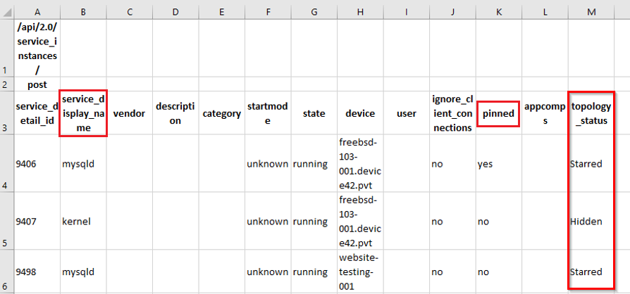Screen dimensions: 630x294
Task: Select the ignore_client_connections header cell
Action: 452,113
